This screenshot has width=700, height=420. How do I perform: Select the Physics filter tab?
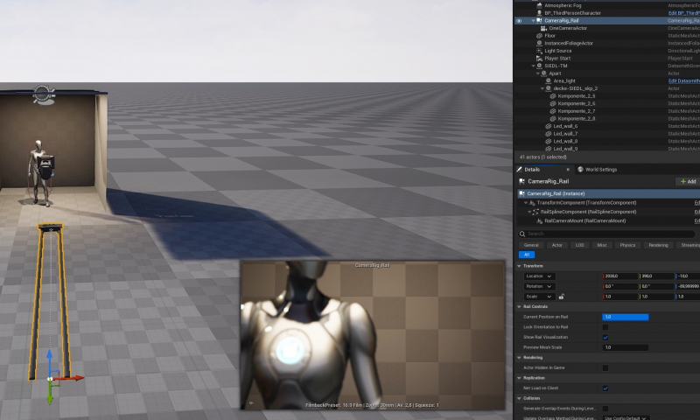coord(627,245)
